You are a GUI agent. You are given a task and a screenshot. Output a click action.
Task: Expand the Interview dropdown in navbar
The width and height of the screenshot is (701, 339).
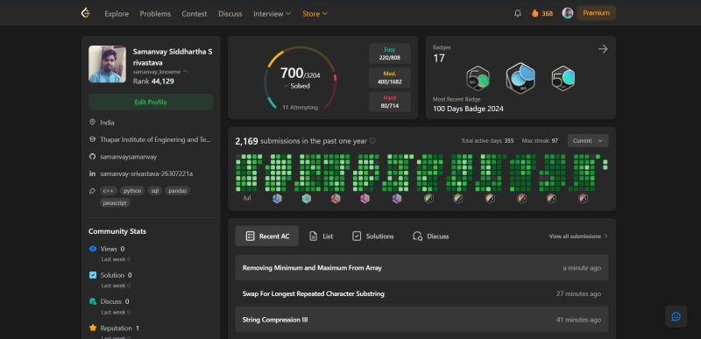pos(272,13)
